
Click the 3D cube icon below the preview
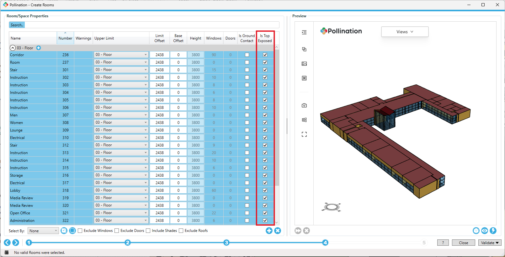[x=476, y=231]
